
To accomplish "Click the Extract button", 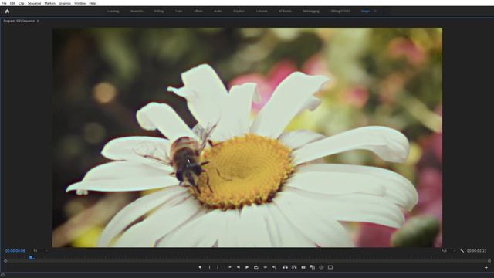I will click(x=294, y=267).
